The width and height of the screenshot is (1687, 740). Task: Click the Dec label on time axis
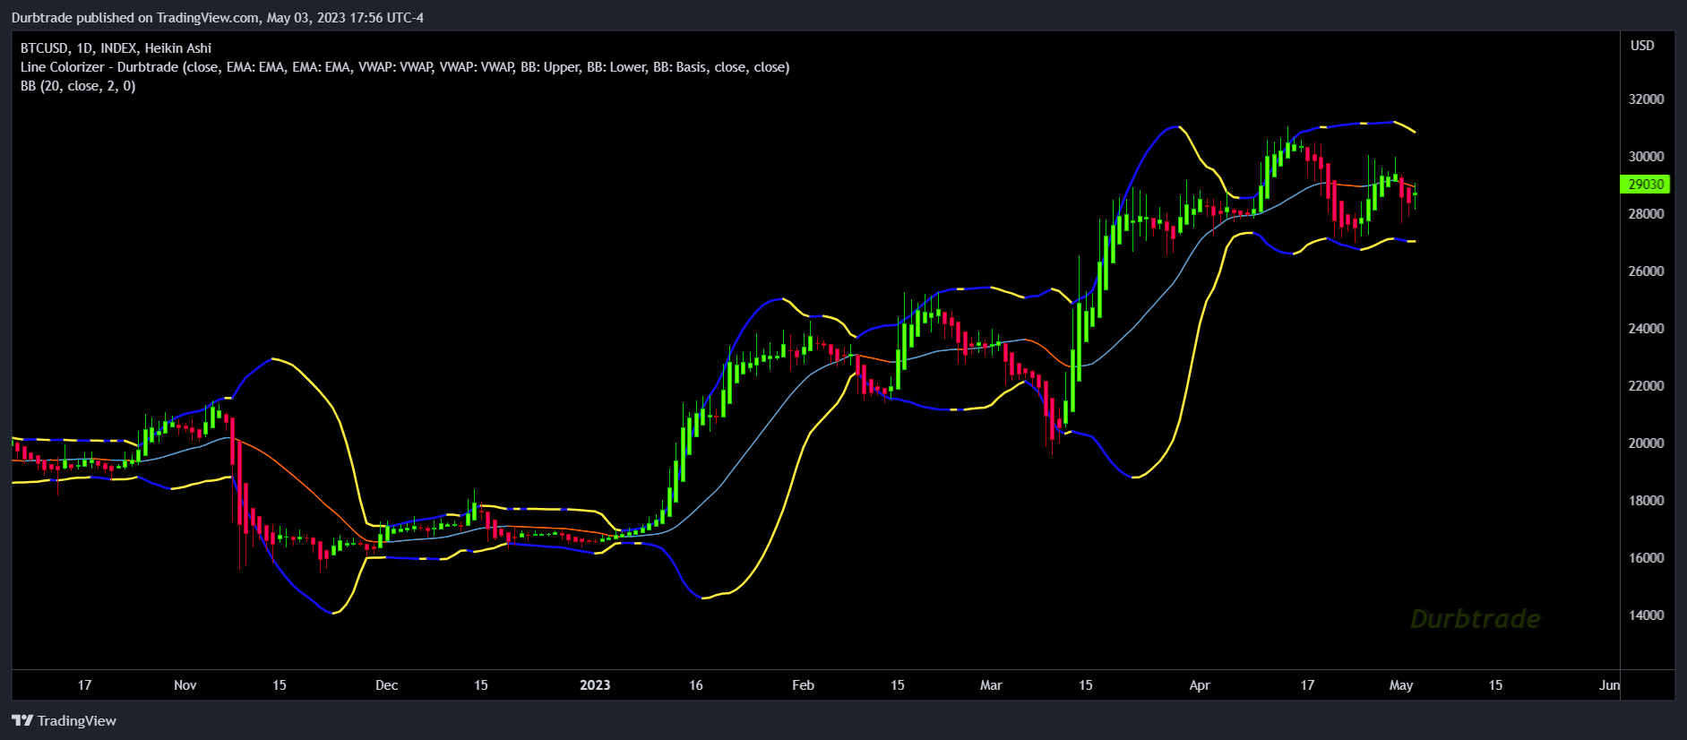pyautogui.click(x=386, y=685)
